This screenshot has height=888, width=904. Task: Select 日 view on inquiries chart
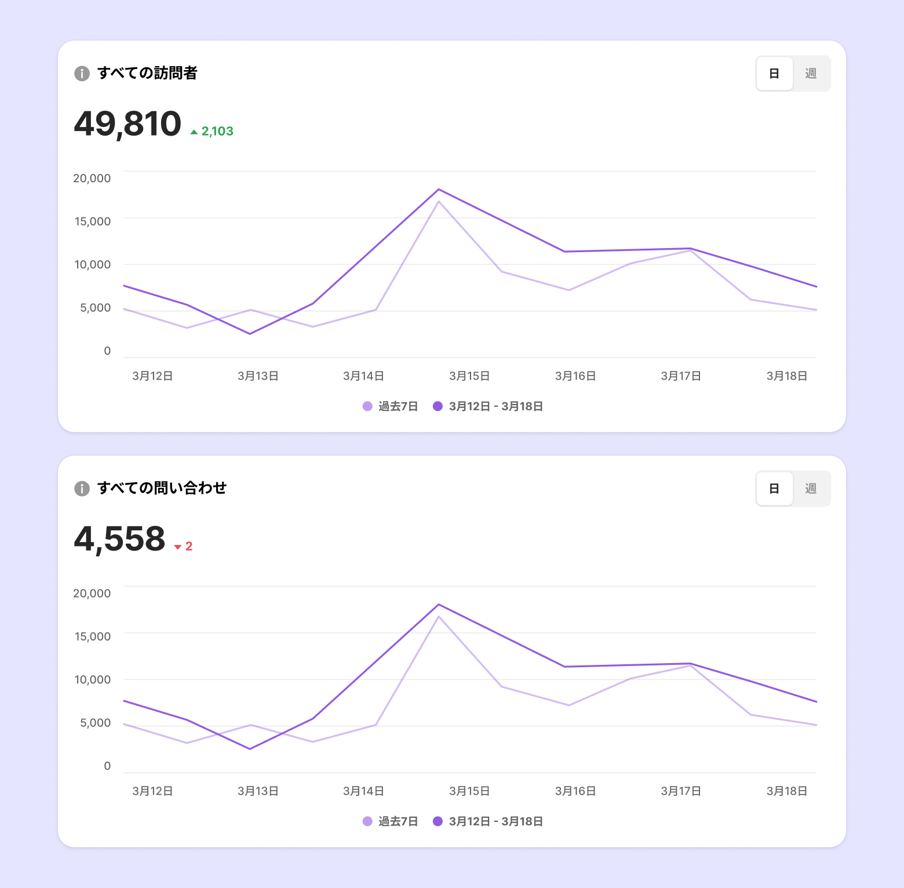[774, 489]
